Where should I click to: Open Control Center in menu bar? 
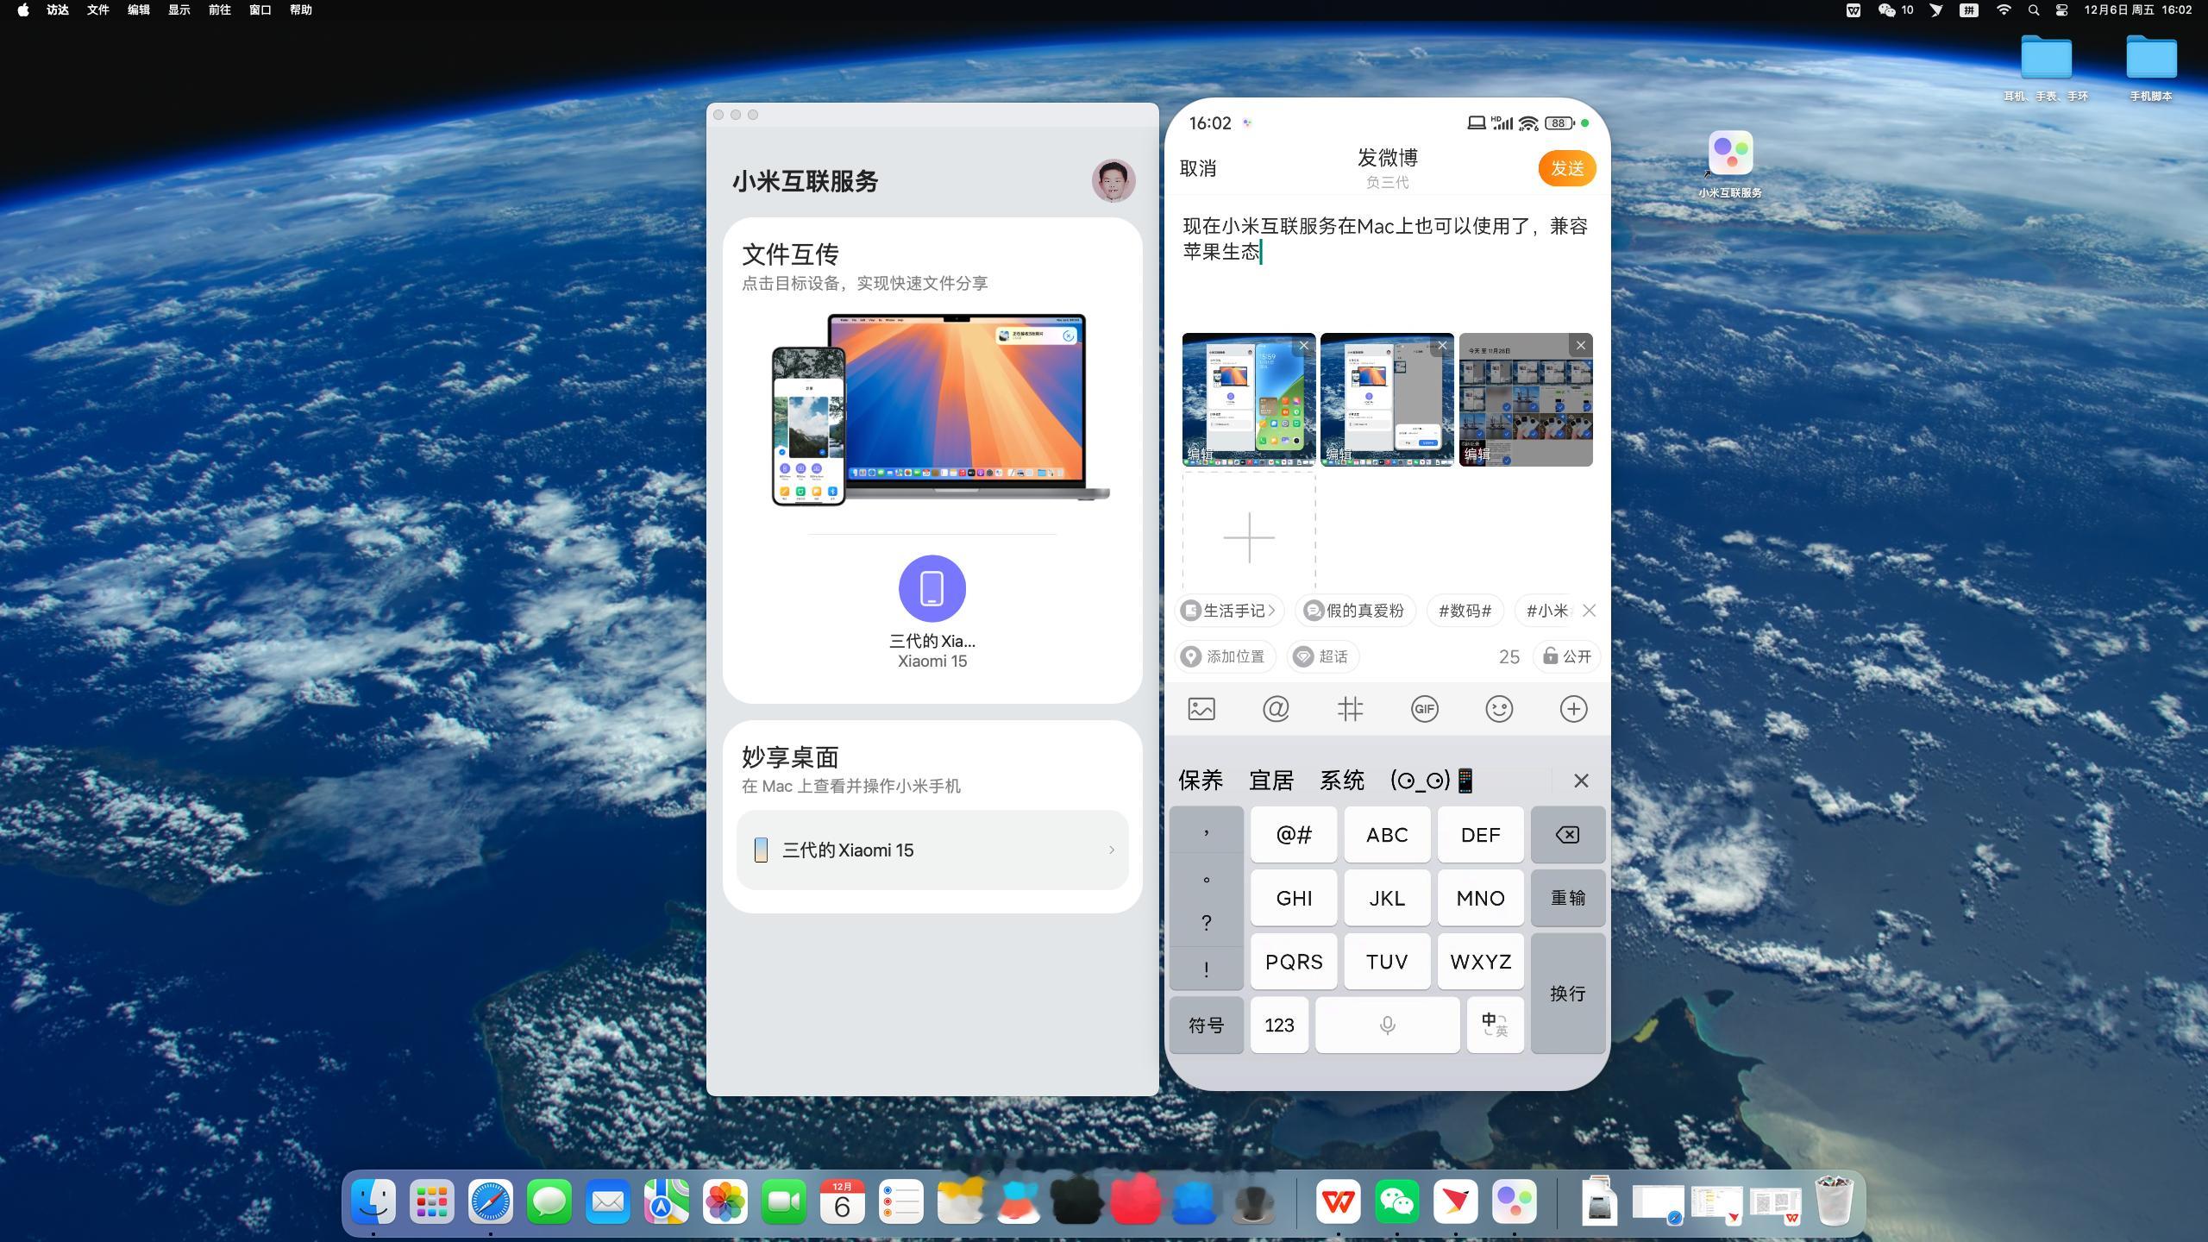tap(2061, 10)
